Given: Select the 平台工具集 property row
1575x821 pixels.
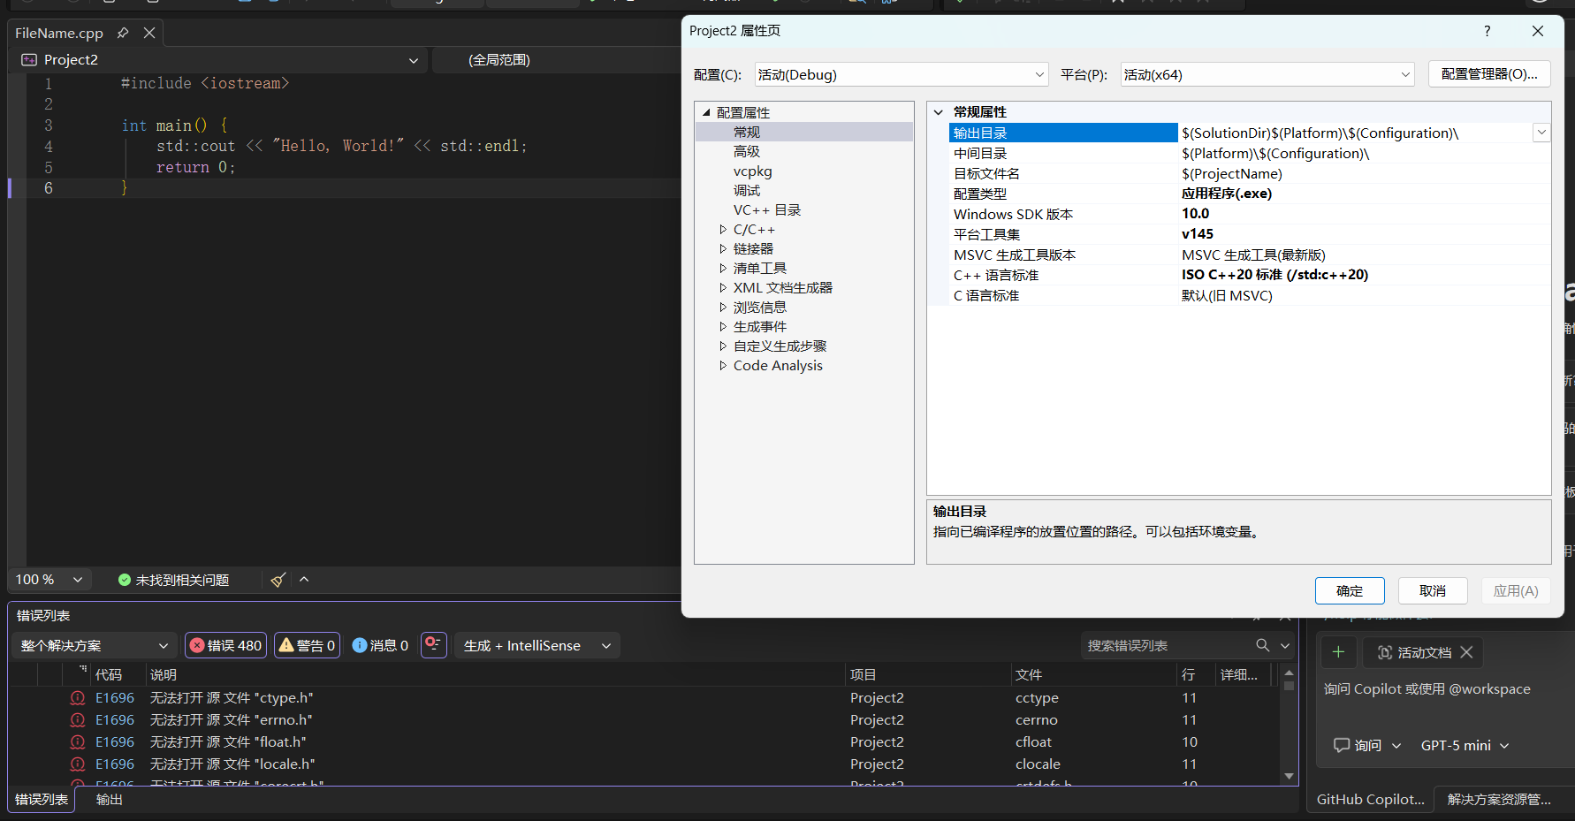Looking at the screenshot, I should [1250, 235].
